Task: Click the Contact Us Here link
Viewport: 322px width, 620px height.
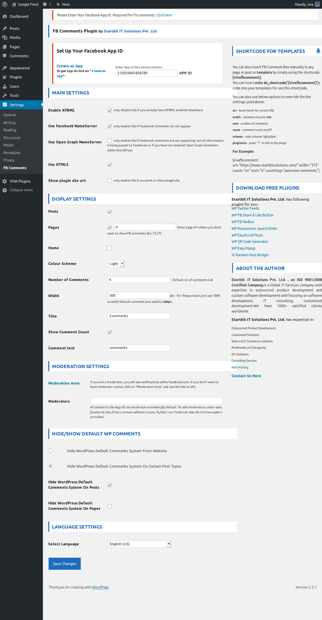Action: [246, 376]
